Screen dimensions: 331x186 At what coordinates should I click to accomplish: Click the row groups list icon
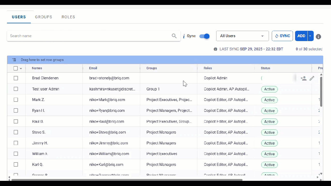click(14, 60)
